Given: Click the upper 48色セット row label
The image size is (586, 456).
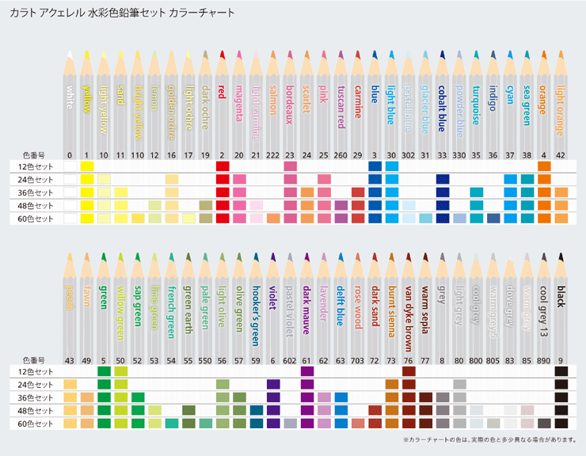Looking at the screenshot, I should pyautogui.click(x=36, y=206).
